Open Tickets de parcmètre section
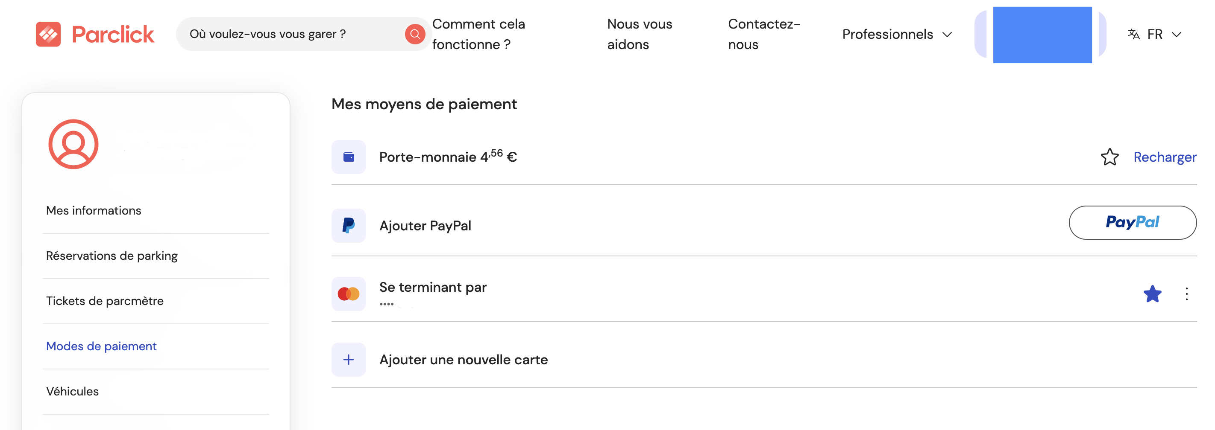 coord(105,300)
